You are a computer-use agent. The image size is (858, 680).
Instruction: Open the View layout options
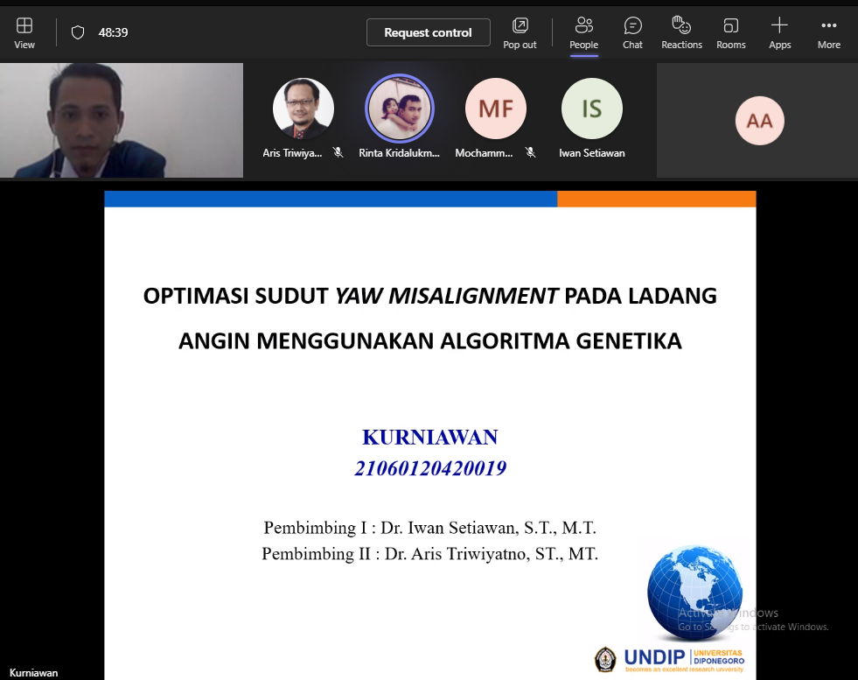click(x=24, y=32)
